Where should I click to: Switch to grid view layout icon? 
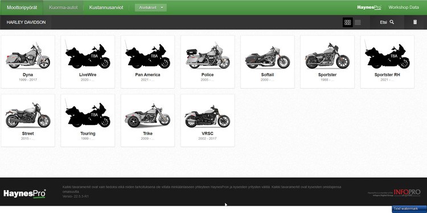click(347, 22)
